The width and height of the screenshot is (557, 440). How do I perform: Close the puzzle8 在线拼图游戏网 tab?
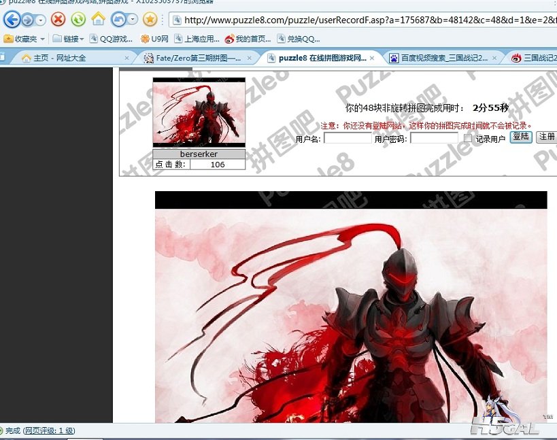pyautogui.click(x=372, y=58)
